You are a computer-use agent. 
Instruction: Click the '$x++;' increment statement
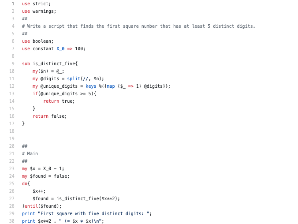tap(39, 191)
